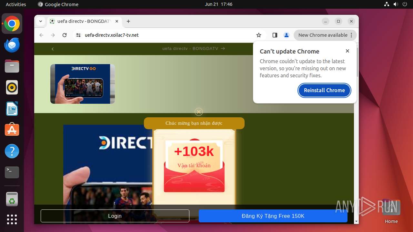413x232 pixels.
Task: Click the scrollbar down arrow
Action: pyautogui.click(x=356, y=221)
